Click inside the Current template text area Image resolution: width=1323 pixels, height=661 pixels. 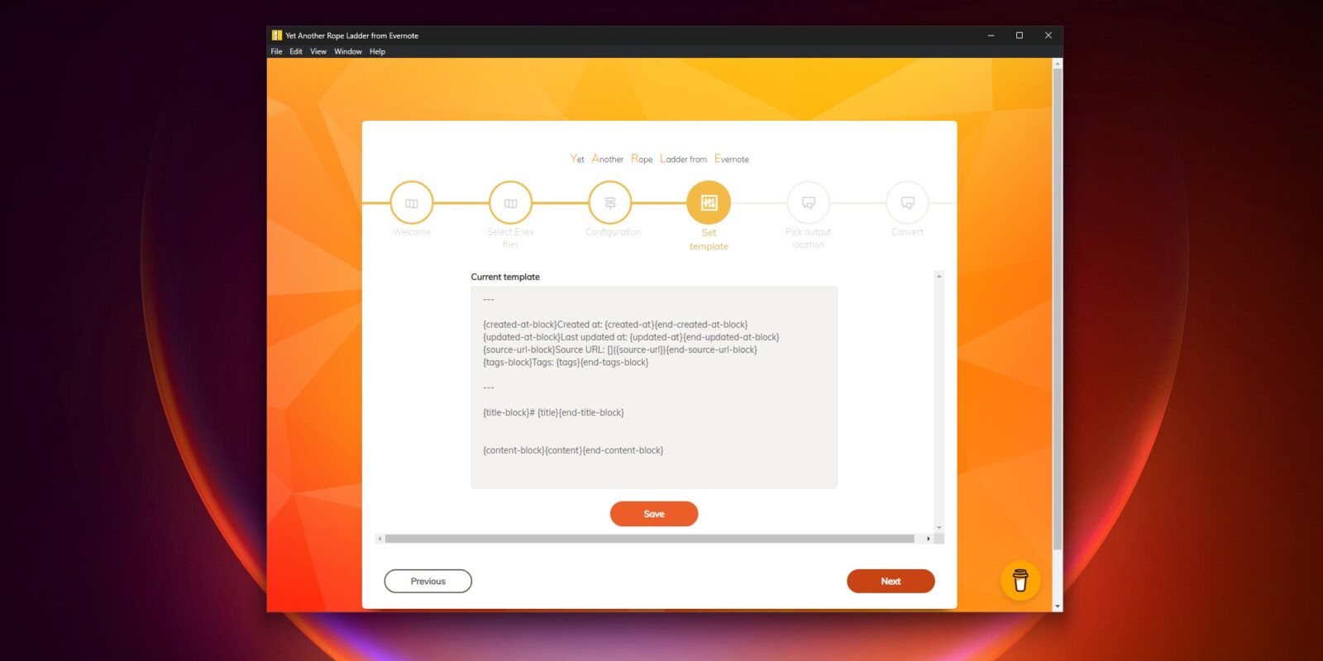[x=654, y=388]
